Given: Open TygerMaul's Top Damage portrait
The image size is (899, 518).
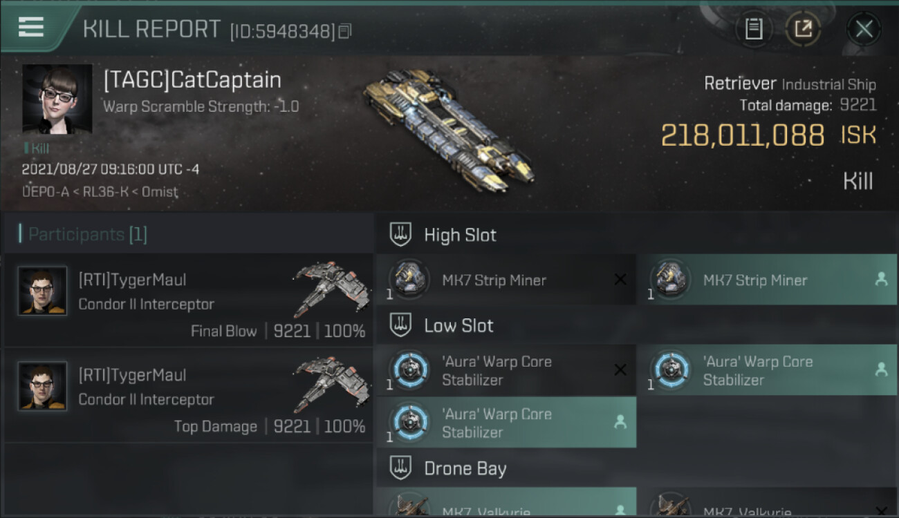Looking at the screenshot, I should point(43,387).
